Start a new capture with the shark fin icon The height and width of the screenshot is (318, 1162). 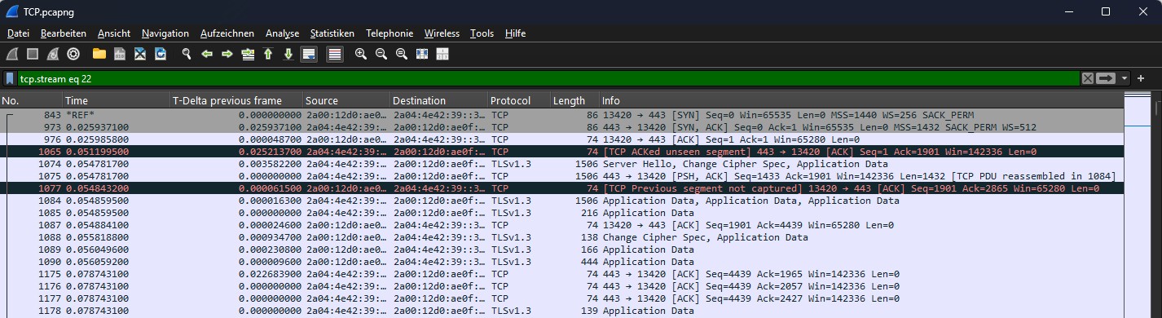[12, 54]
